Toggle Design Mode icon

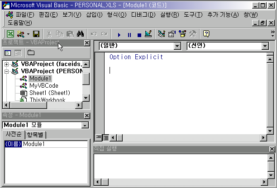pos(148,34)
